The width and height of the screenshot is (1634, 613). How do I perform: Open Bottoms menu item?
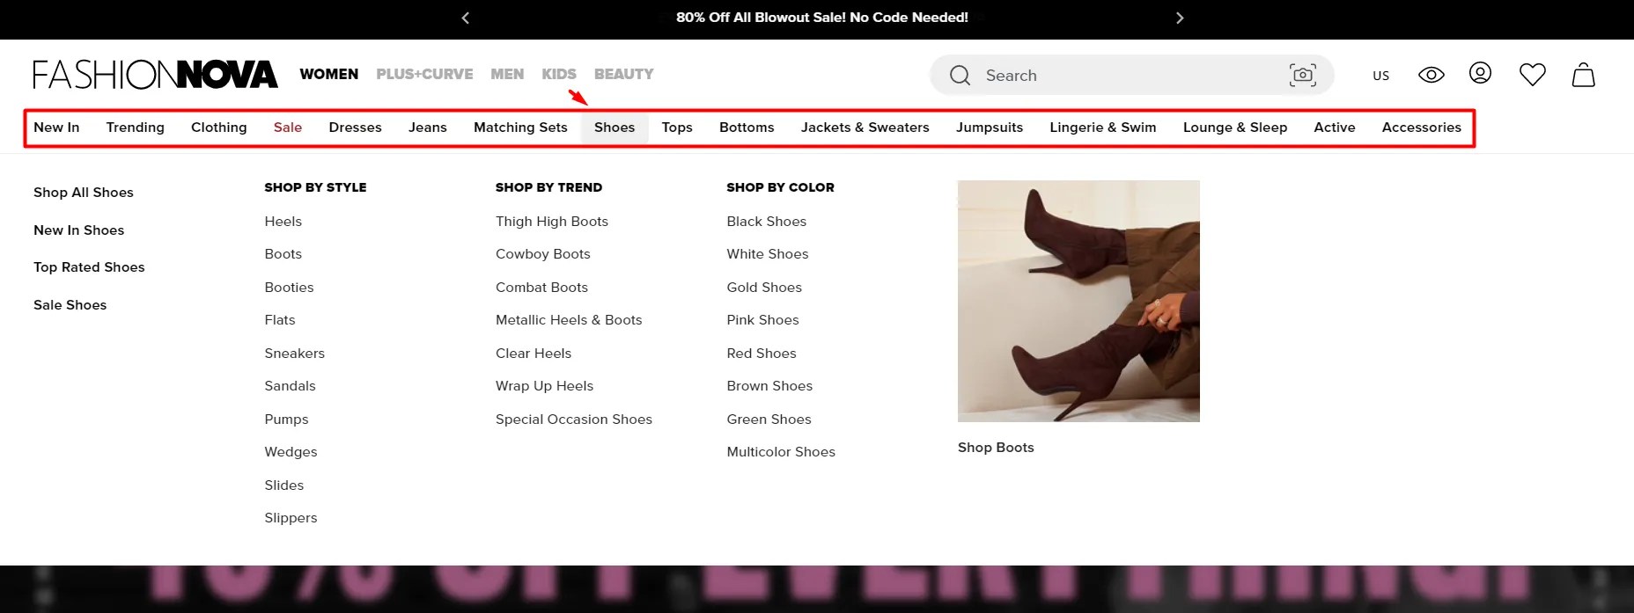(x=747, y=128)
